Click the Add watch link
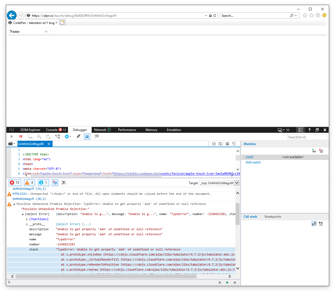Image resolution: width=335 pixels, height=293 pixels. point(253,162)
